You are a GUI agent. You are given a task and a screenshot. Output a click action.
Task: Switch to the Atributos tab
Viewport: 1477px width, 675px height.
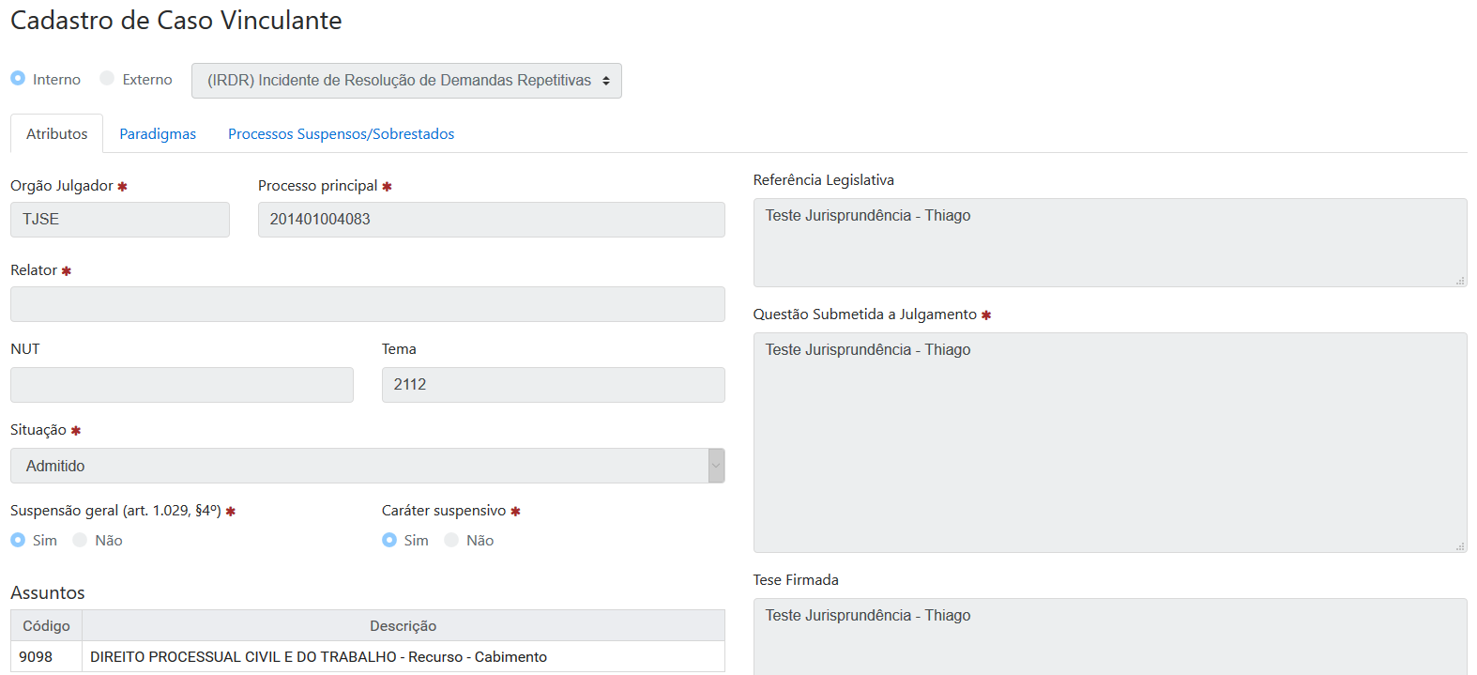point(57,134)
